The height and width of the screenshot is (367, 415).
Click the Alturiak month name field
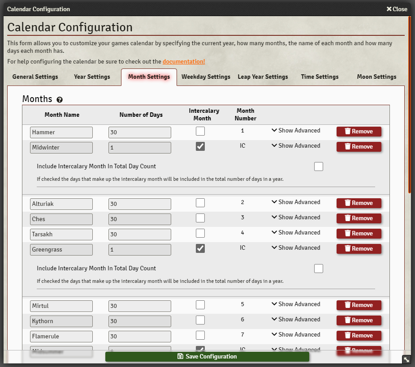coord(61,204)
